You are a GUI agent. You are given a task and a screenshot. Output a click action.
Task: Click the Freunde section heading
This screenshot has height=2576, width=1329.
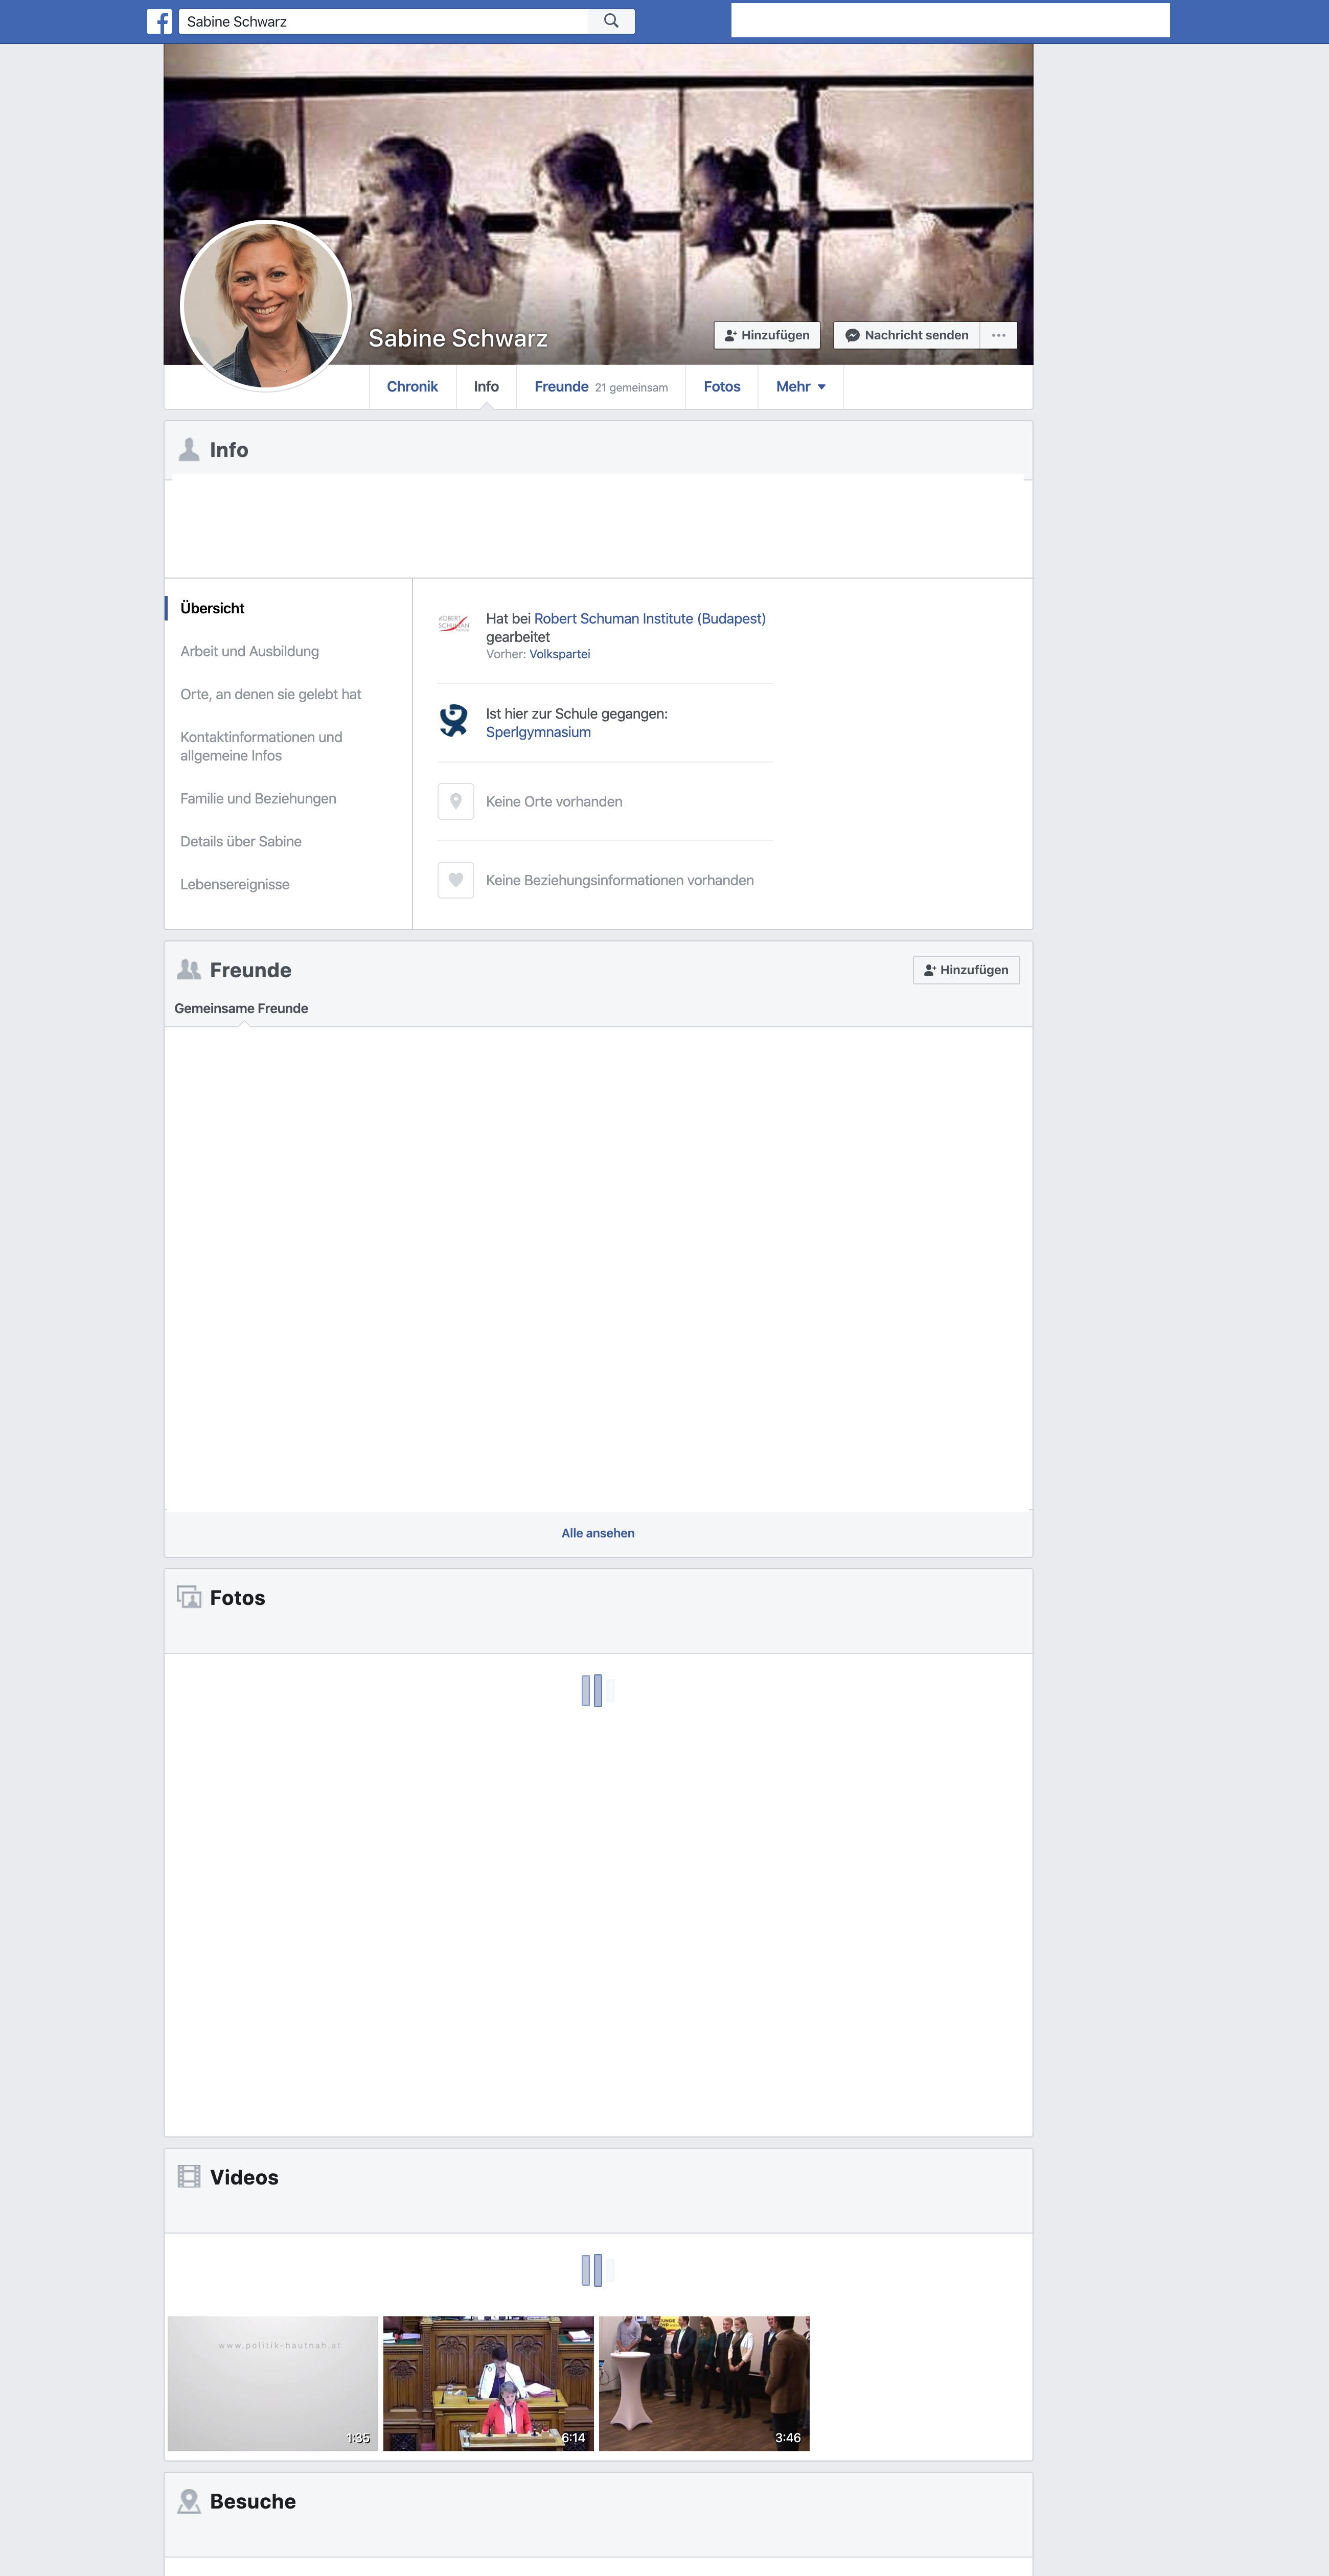(x=251, y=970)
